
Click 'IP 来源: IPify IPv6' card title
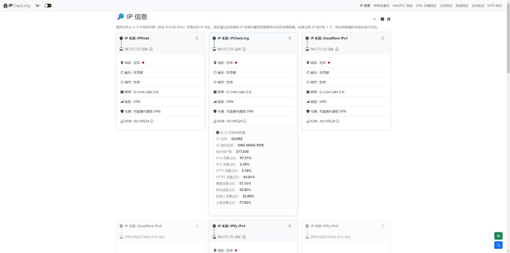pyautogui.click(x=325, y=226)
